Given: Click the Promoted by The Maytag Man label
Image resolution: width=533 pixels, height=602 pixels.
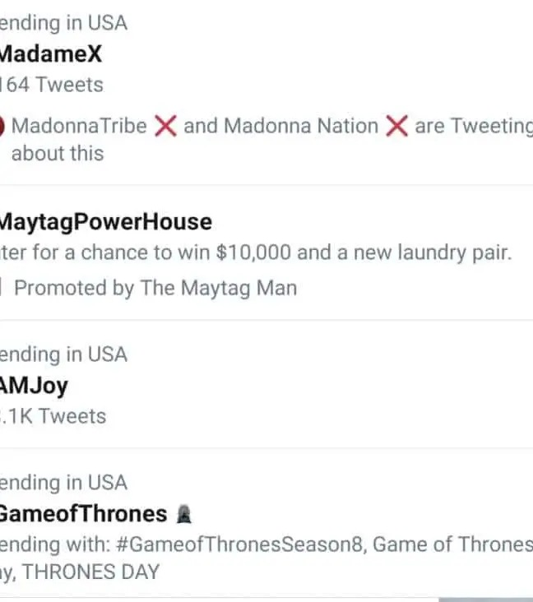Looking at the screenshot, I should click(156, 288).
